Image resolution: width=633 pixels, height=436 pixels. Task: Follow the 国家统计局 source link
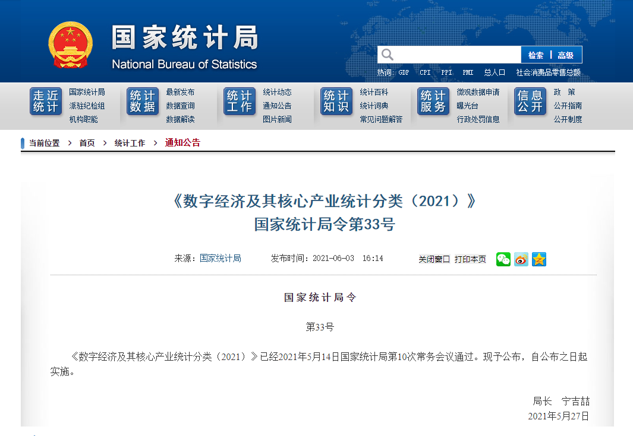point(220,259)
